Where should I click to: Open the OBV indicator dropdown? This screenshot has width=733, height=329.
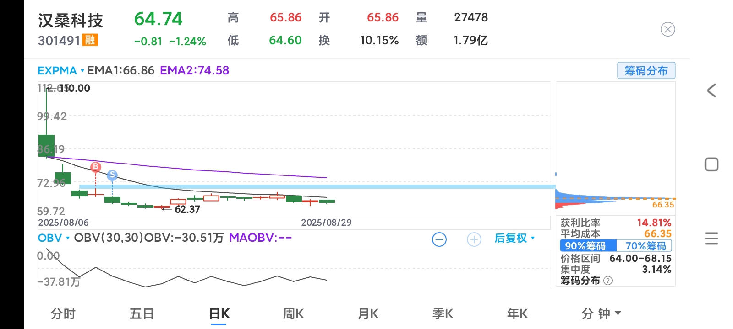tap(54, 238)
